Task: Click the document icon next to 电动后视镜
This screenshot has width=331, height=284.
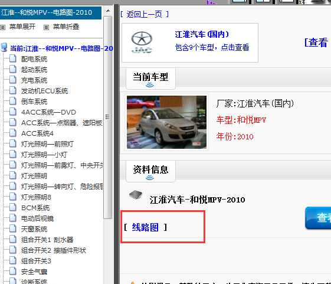Action: (x=12, y=218)
